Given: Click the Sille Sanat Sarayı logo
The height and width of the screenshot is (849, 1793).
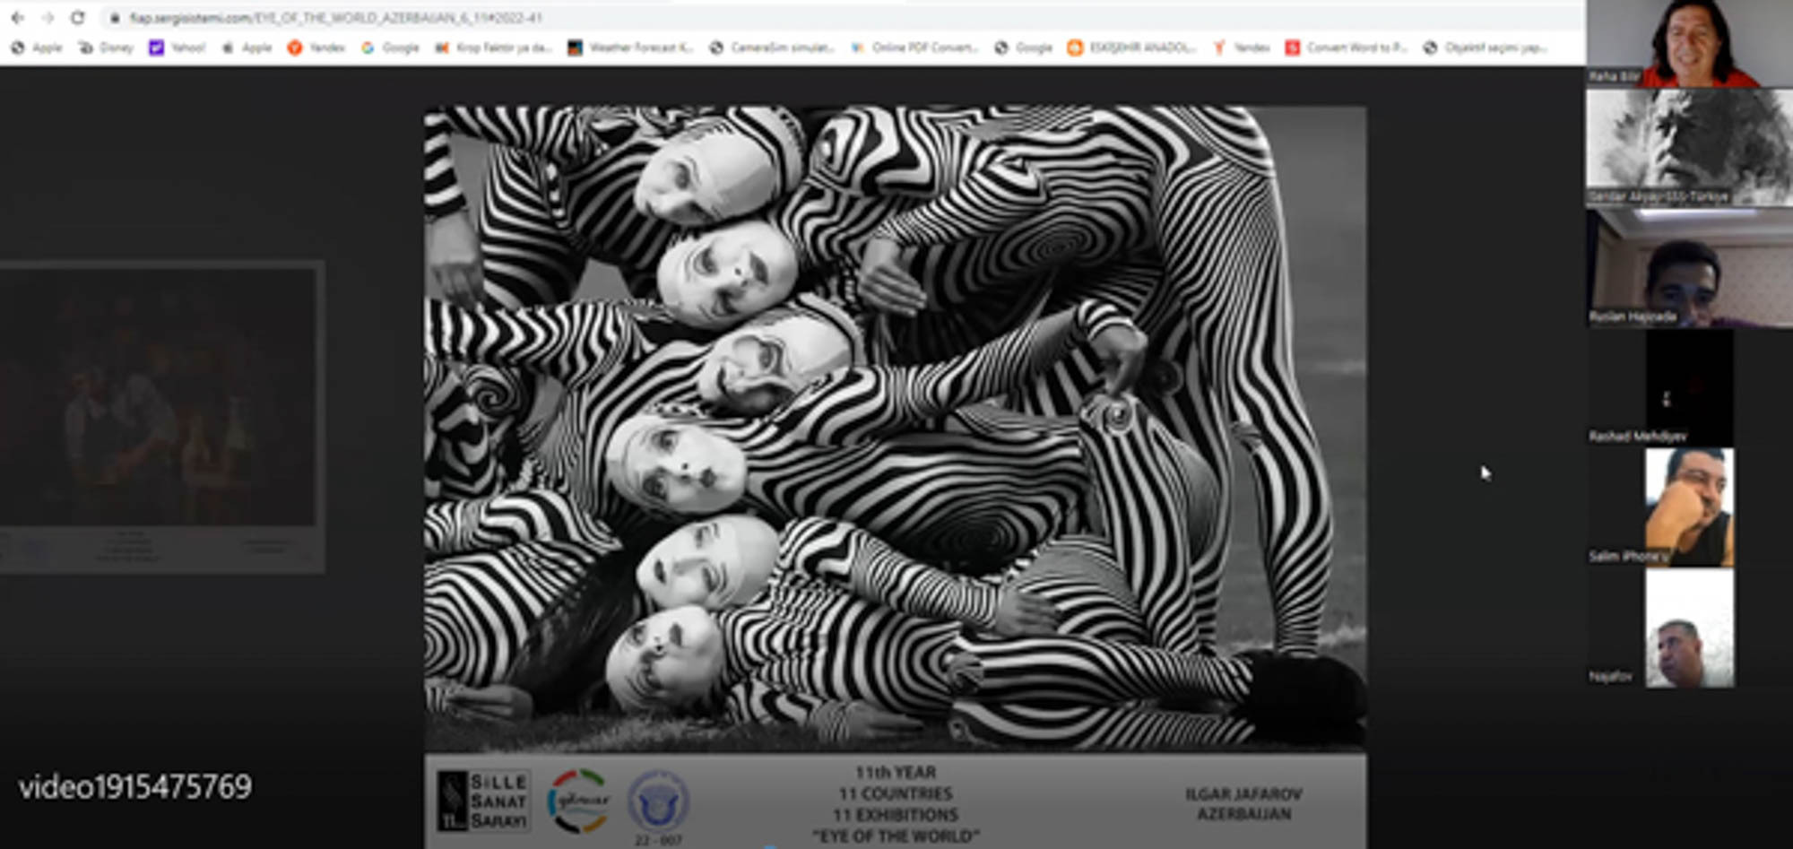Looking at the screenshot, I should point(482,800).
